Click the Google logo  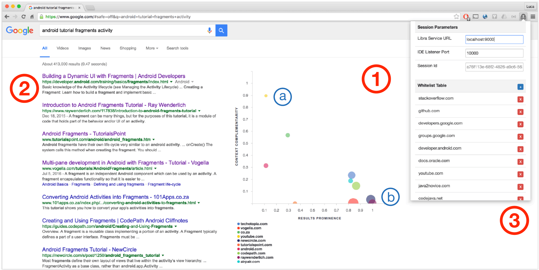20,31
